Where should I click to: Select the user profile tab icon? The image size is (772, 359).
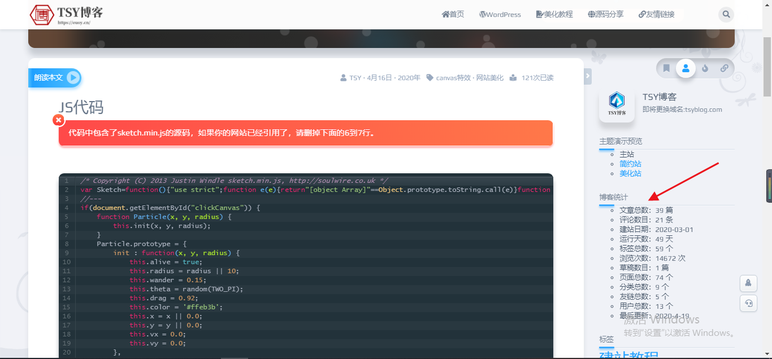(686, 68)
